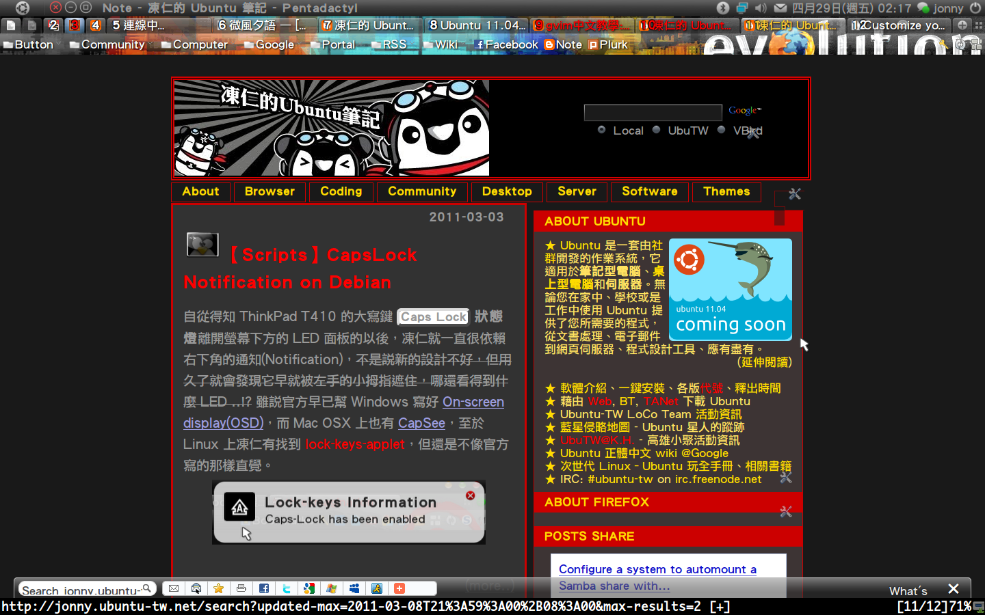Click the Google custom search input field
The width and height of the screenshot is (985, 615).
653,112
